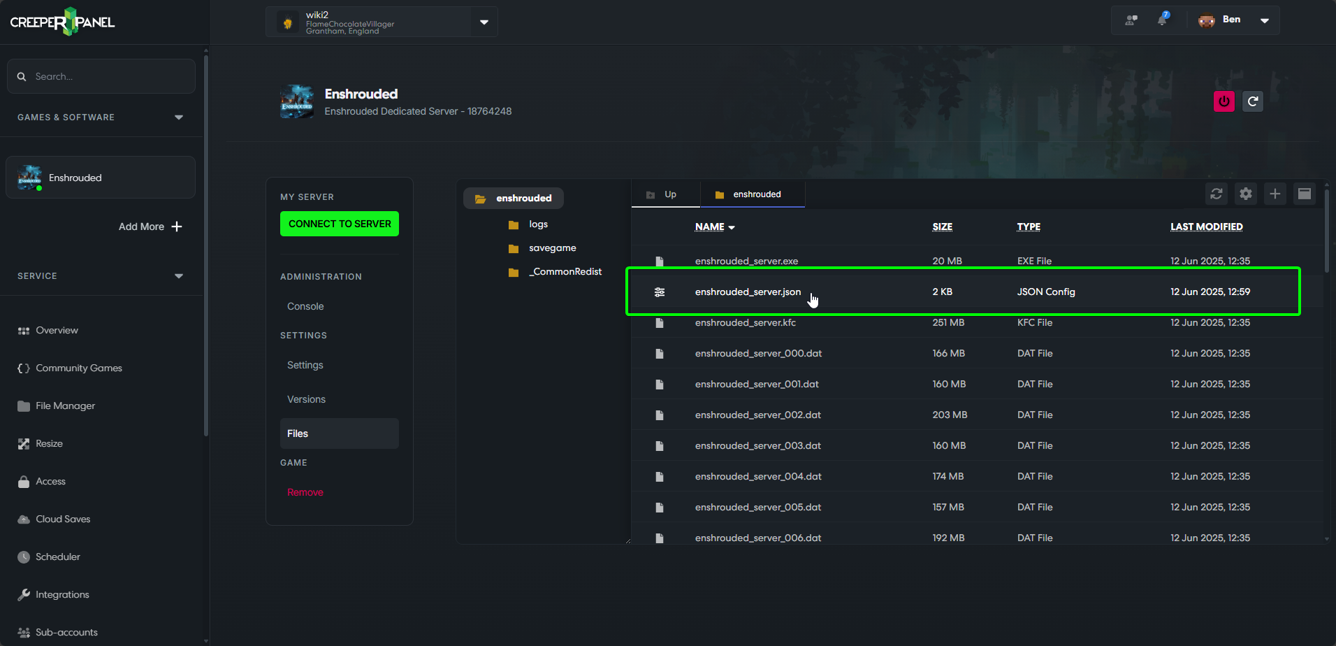Click the file list scrollbar
This screenshot has width=1336, height=646.
pyautogui.click(x=1327, y=231)
